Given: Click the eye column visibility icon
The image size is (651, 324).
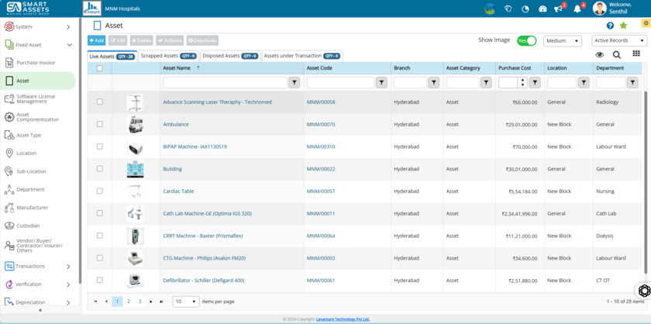Looking at the screenshot, I should point(599,55).
